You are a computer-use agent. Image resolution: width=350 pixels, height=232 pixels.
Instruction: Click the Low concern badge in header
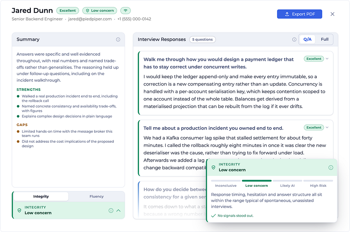click(100, 10)
